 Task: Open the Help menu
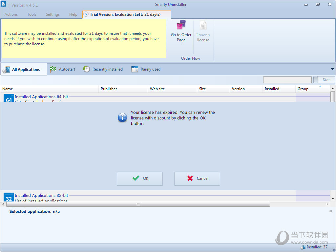[x=73, y=14]
